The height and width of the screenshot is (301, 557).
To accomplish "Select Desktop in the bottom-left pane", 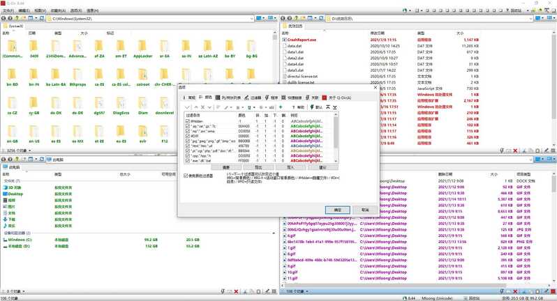I will click(15, 194).
